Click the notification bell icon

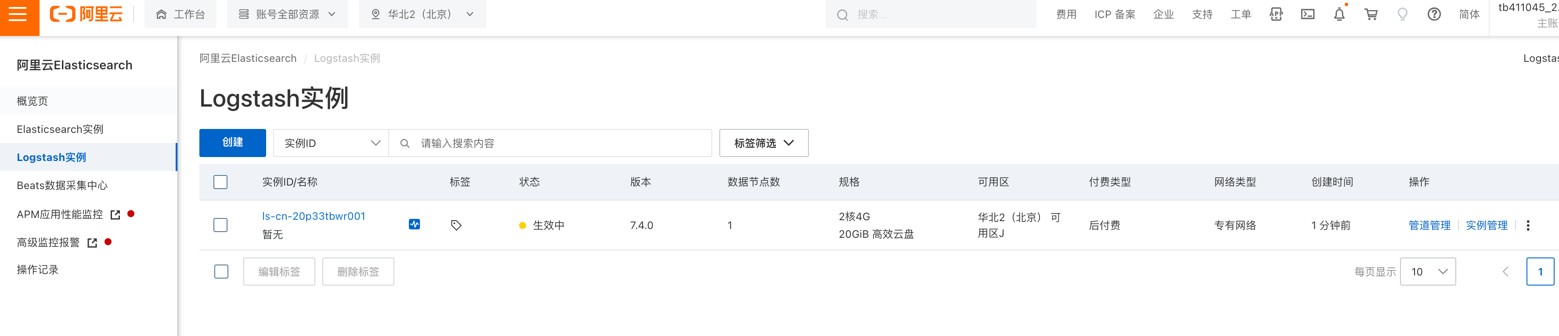[1339, 14]
